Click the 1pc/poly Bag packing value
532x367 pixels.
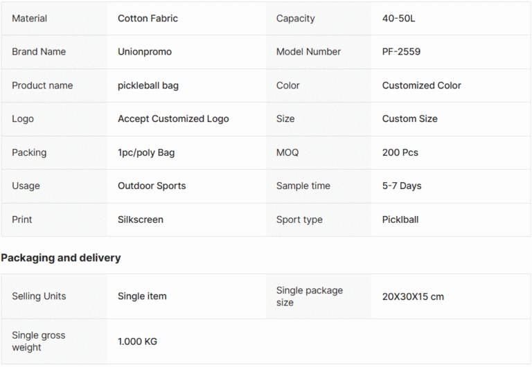(146, 152)
